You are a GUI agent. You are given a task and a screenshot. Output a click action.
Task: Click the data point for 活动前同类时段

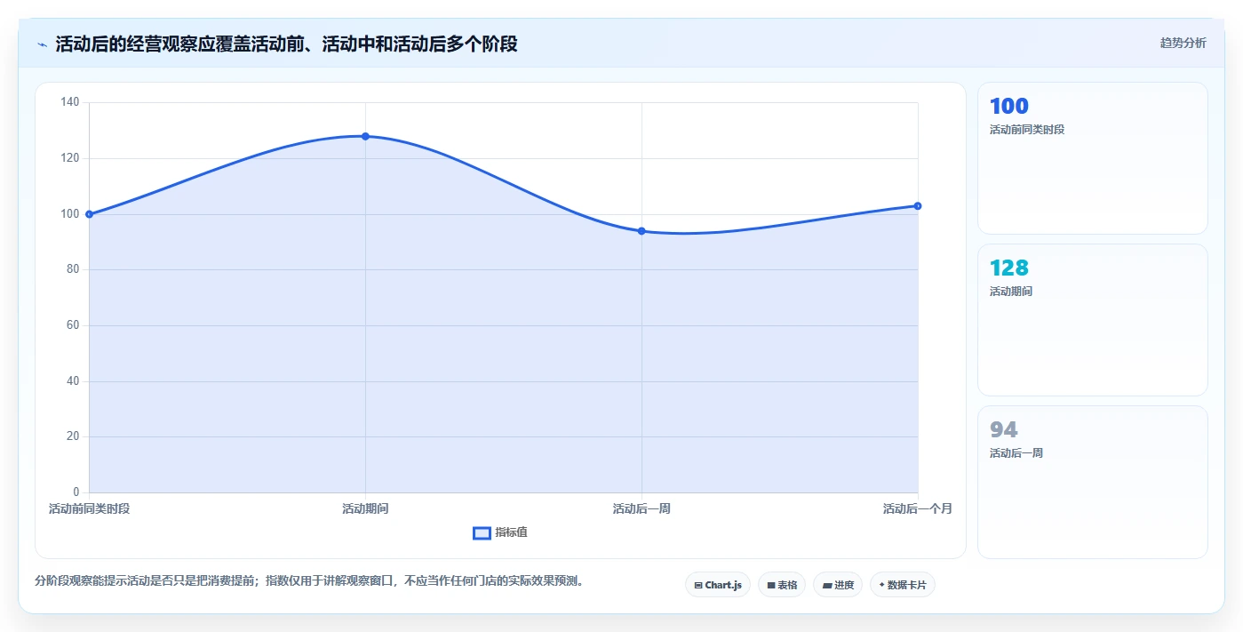[89, 214]
